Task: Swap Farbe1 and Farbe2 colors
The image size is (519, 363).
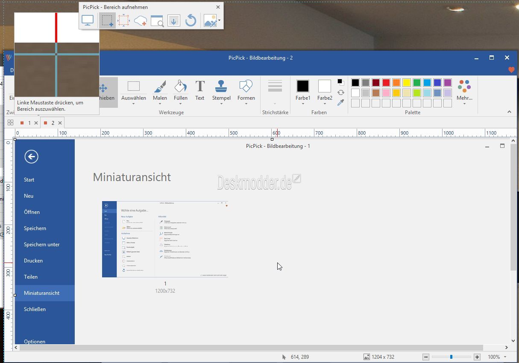Action: pos(340,92)
